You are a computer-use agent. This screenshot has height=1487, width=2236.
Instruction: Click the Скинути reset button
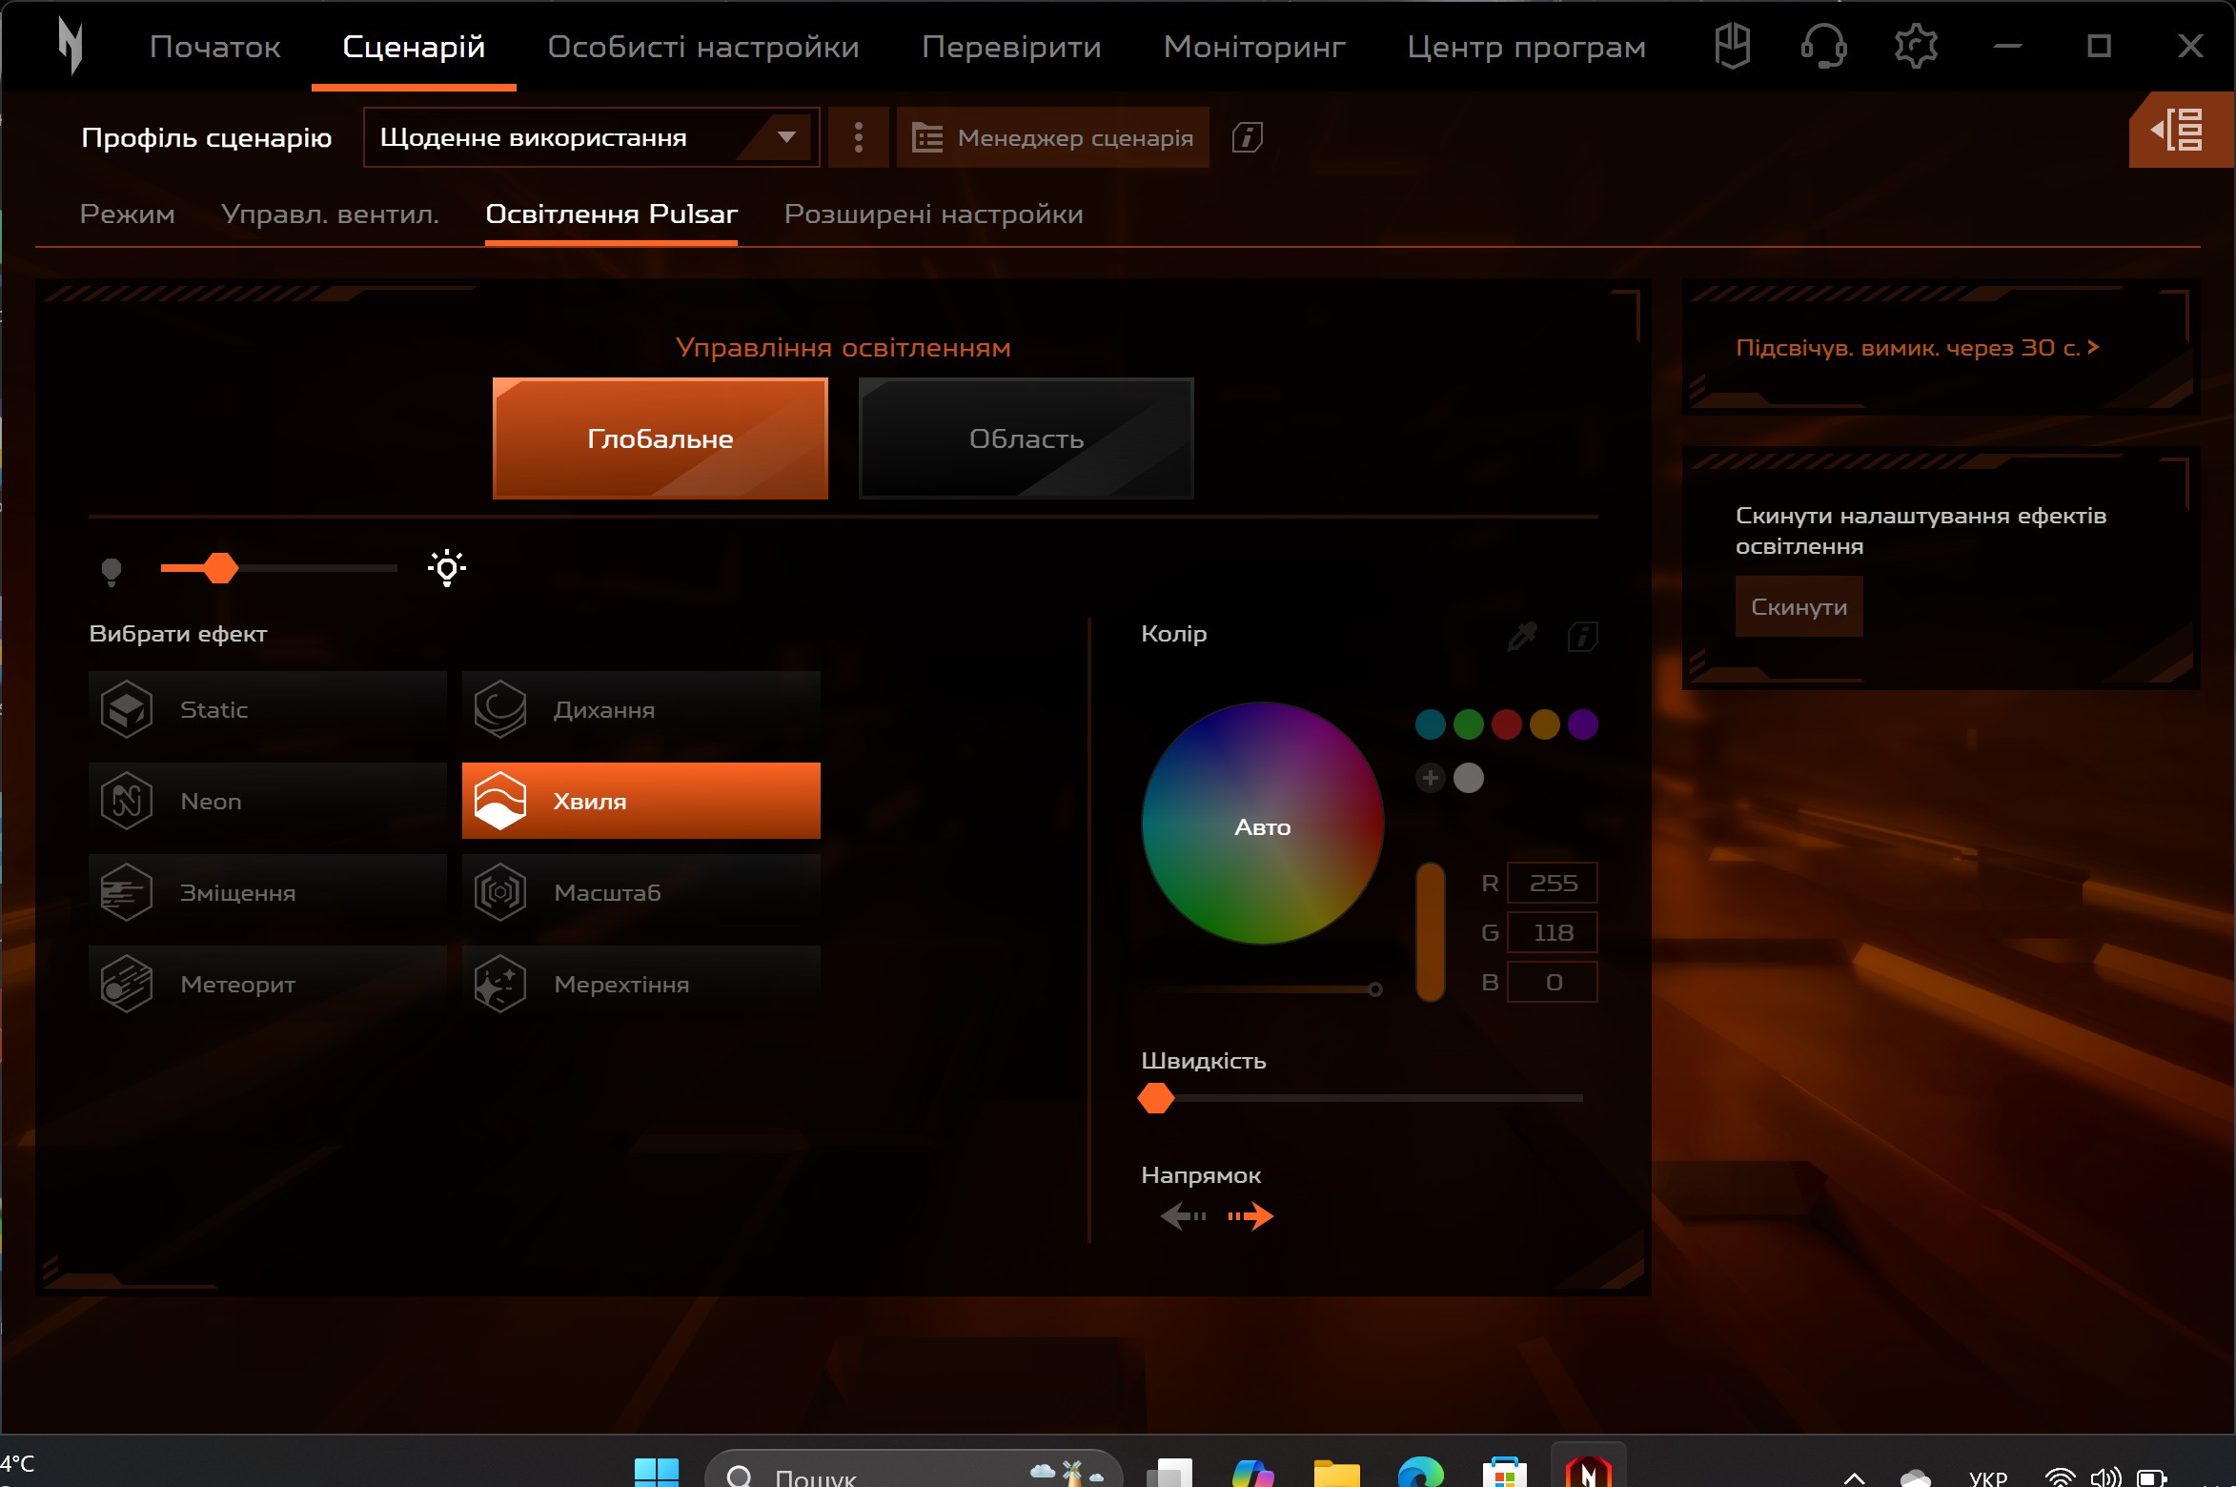[1798, 606]
